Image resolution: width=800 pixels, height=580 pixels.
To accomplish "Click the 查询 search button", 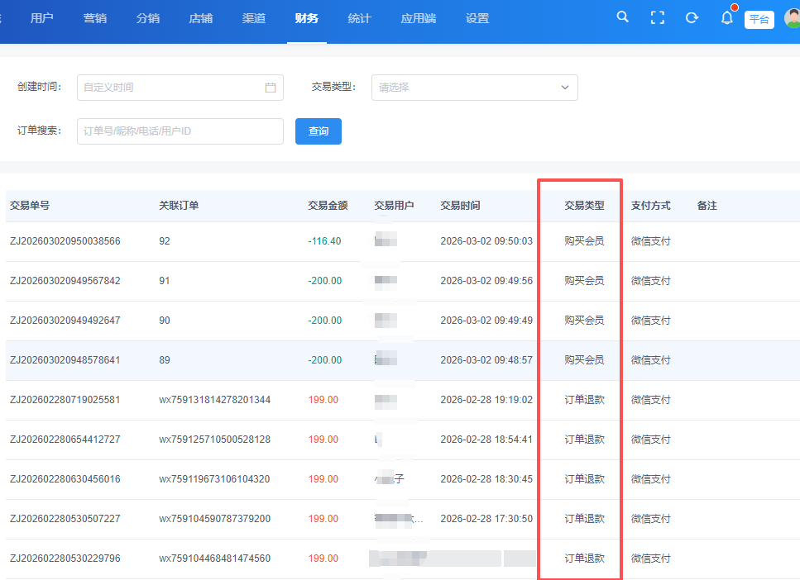I will pos(319,131).
